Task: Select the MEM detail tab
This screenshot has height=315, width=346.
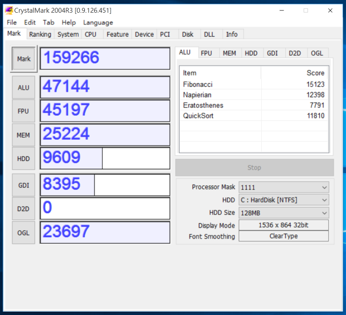Action: (229, 53)
